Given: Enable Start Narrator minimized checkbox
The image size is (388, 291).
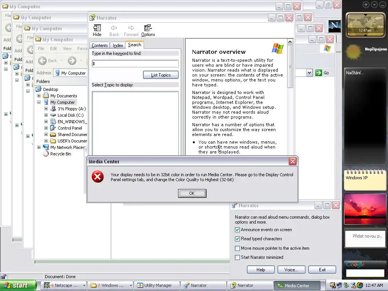Looking at the screenshot, I should [x=237, y=257].
